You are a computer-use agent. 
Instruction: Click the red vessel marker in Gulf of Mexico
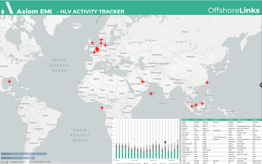pyautogui.click(x=9, y=82)
